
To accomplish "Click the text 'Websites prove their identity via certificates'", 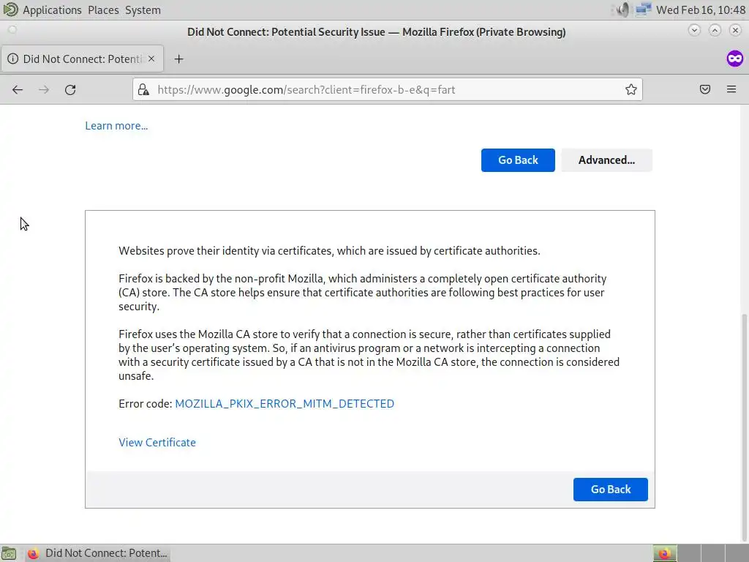I will pos(227,251).
